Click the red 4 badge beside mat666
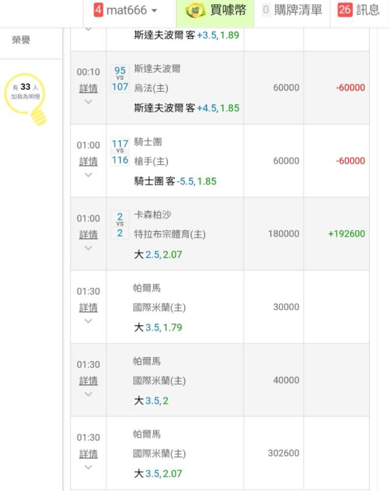389x491 pixels. pos(98,10)
